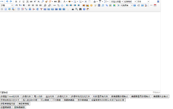Preview the document with the magnifier
This screenshot has height=109, width=173.
(x=77, y=9)
